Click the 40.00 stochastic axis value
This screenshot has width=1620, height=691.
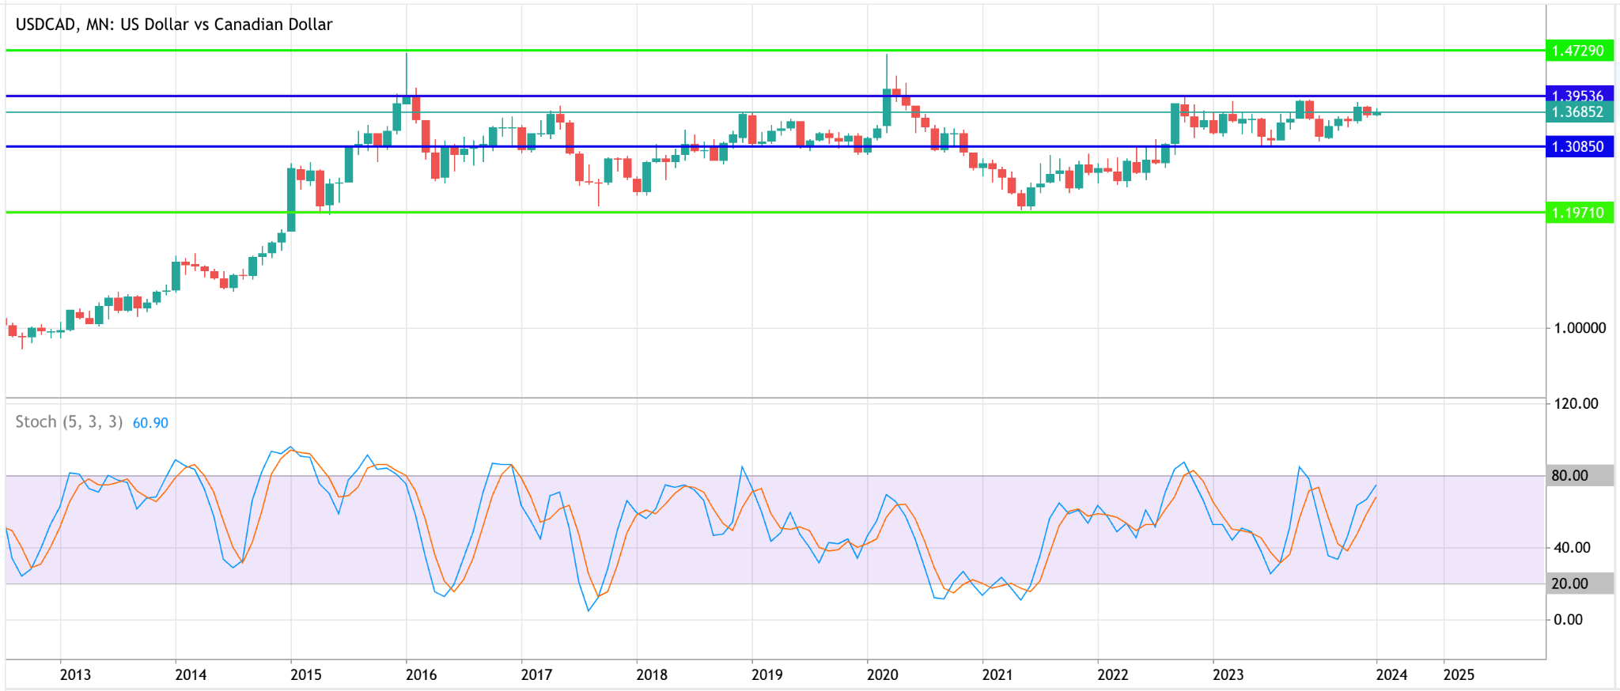[x=1571, y=547]
